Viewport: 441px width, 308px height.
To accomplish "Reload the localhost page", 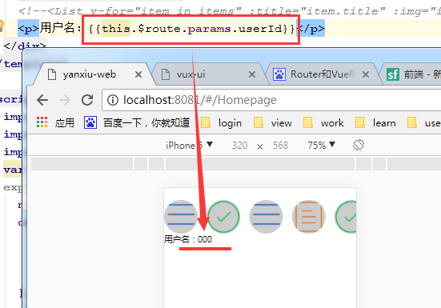I will tap(87, 100).
